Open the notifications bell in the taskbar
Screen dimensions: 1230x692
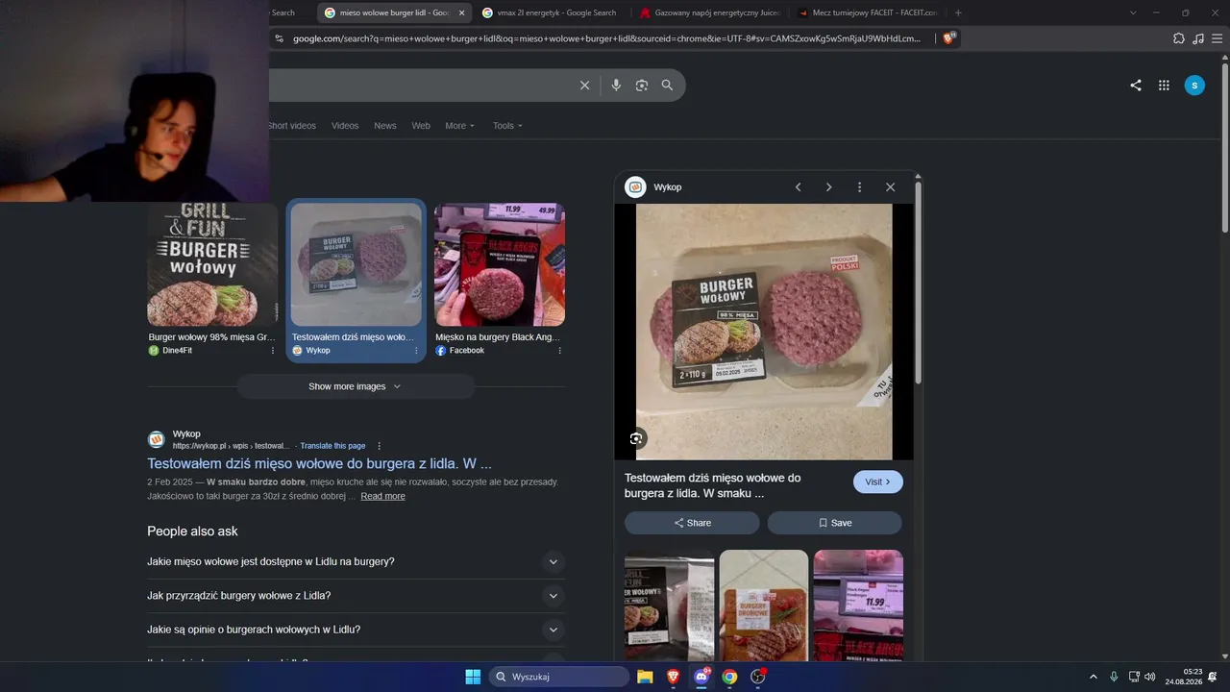point(1213,677)
